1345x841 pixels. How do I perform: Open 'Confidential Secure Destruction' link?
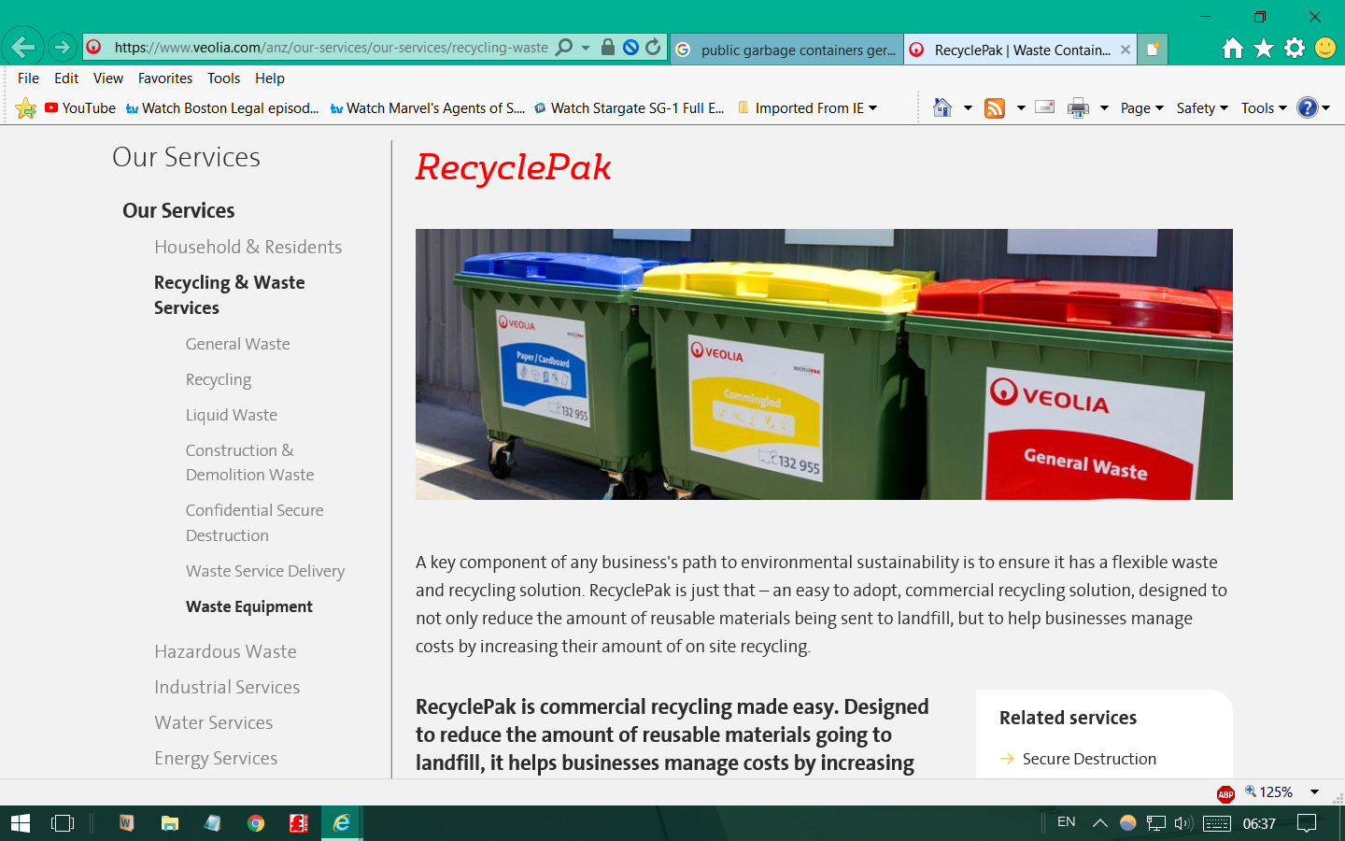(254, 522)
